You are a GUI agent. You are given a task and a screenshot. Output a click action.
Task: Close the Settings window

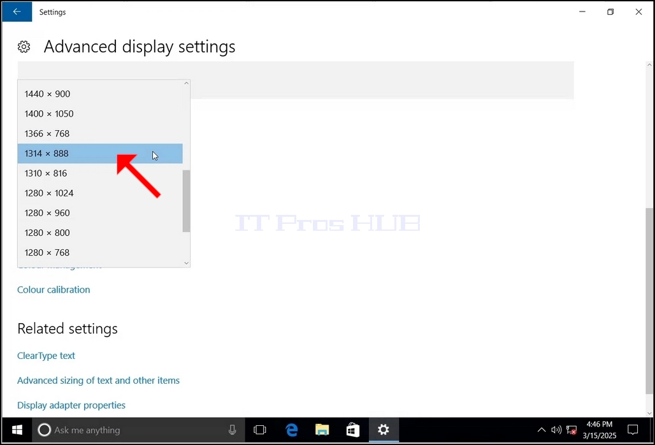point(638,11)
